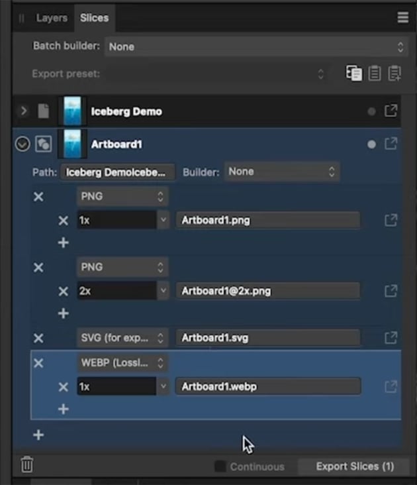Open the Builder dropdown set to None
The height and width of the screenshot is (485, 417).
282,172
